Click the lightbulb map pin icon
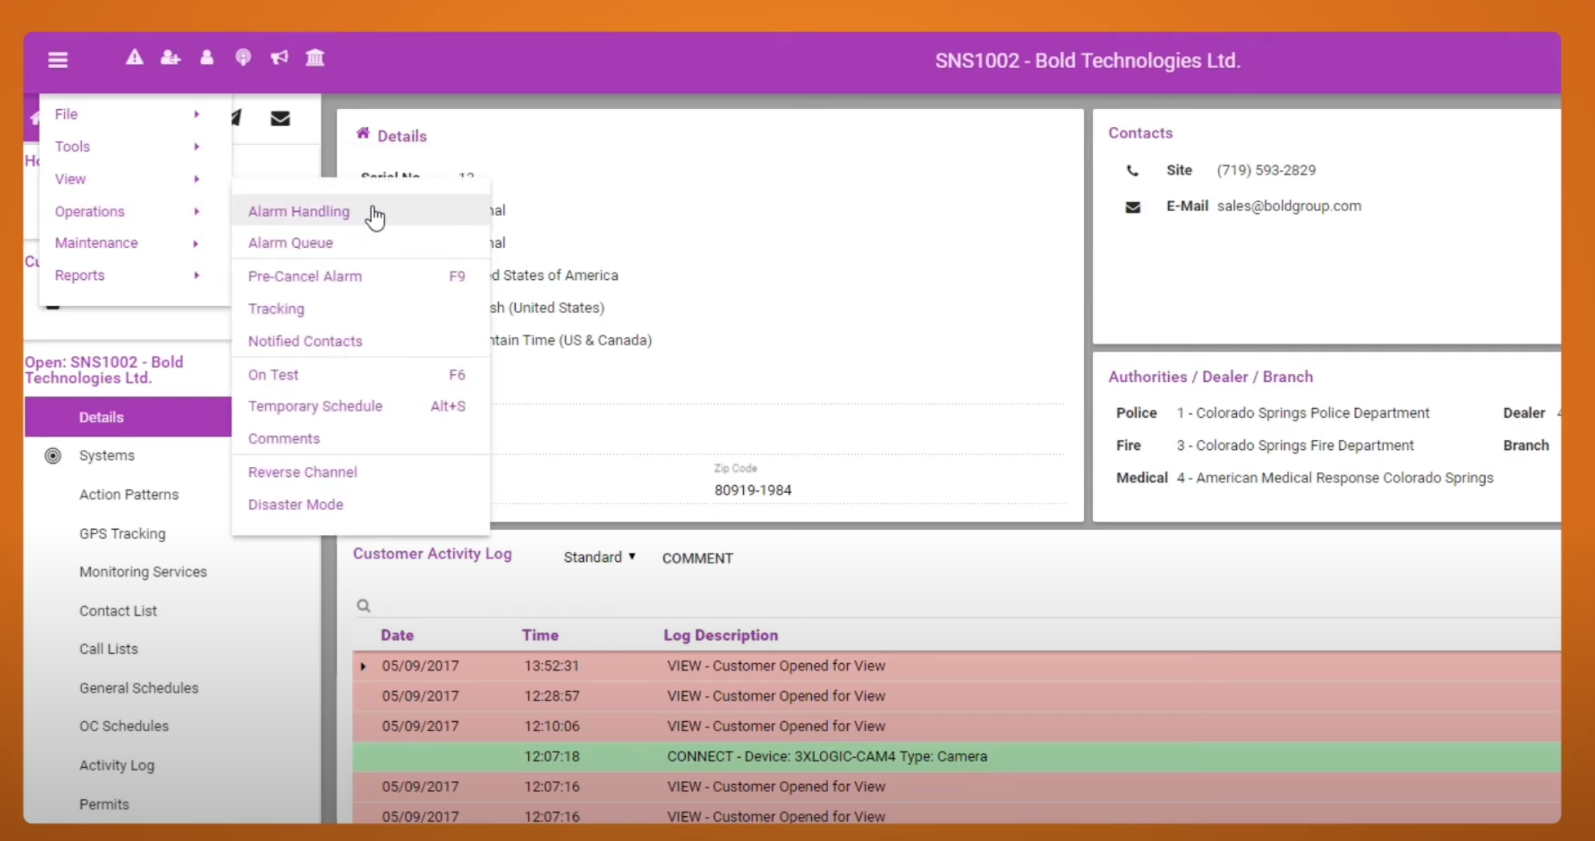The height and width of the screenshot is (841, 1595). pos(243,58)
